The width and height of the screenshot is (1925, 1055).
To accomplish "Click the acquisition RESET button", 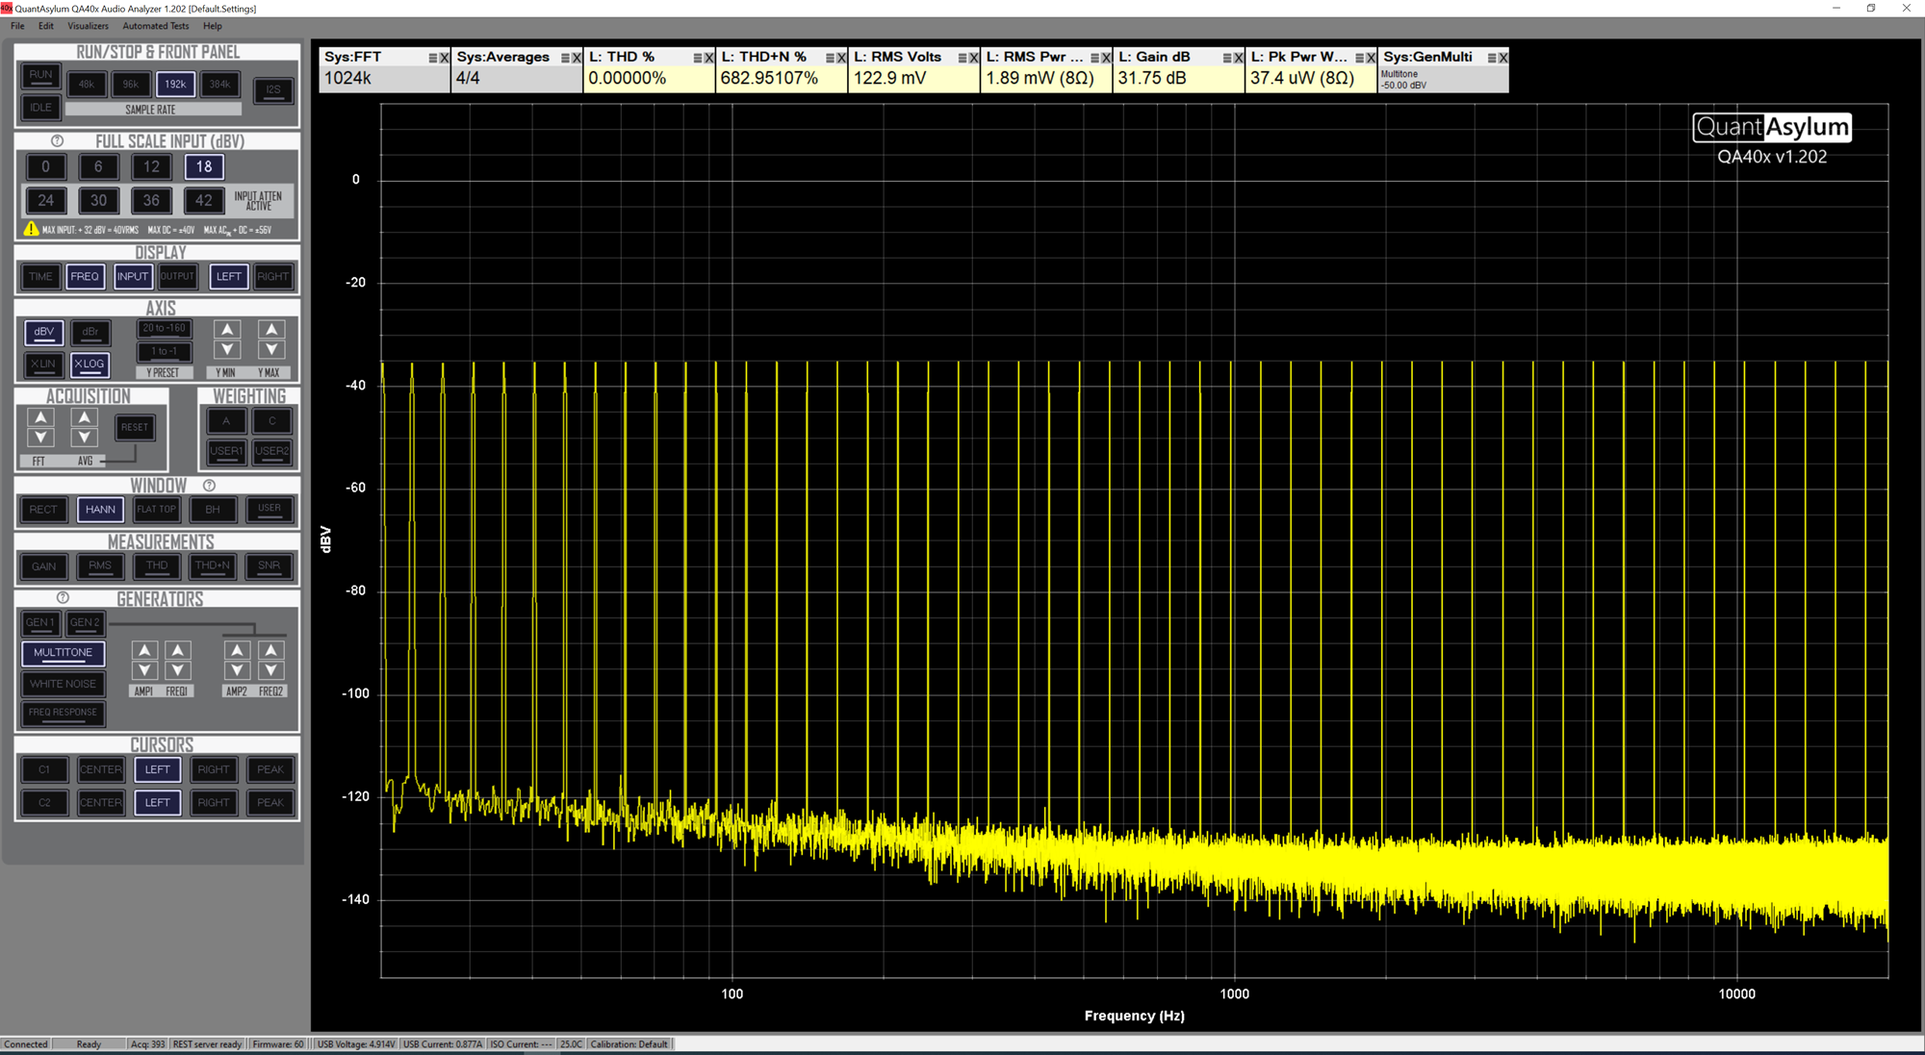I will click(x=135, y=428).
